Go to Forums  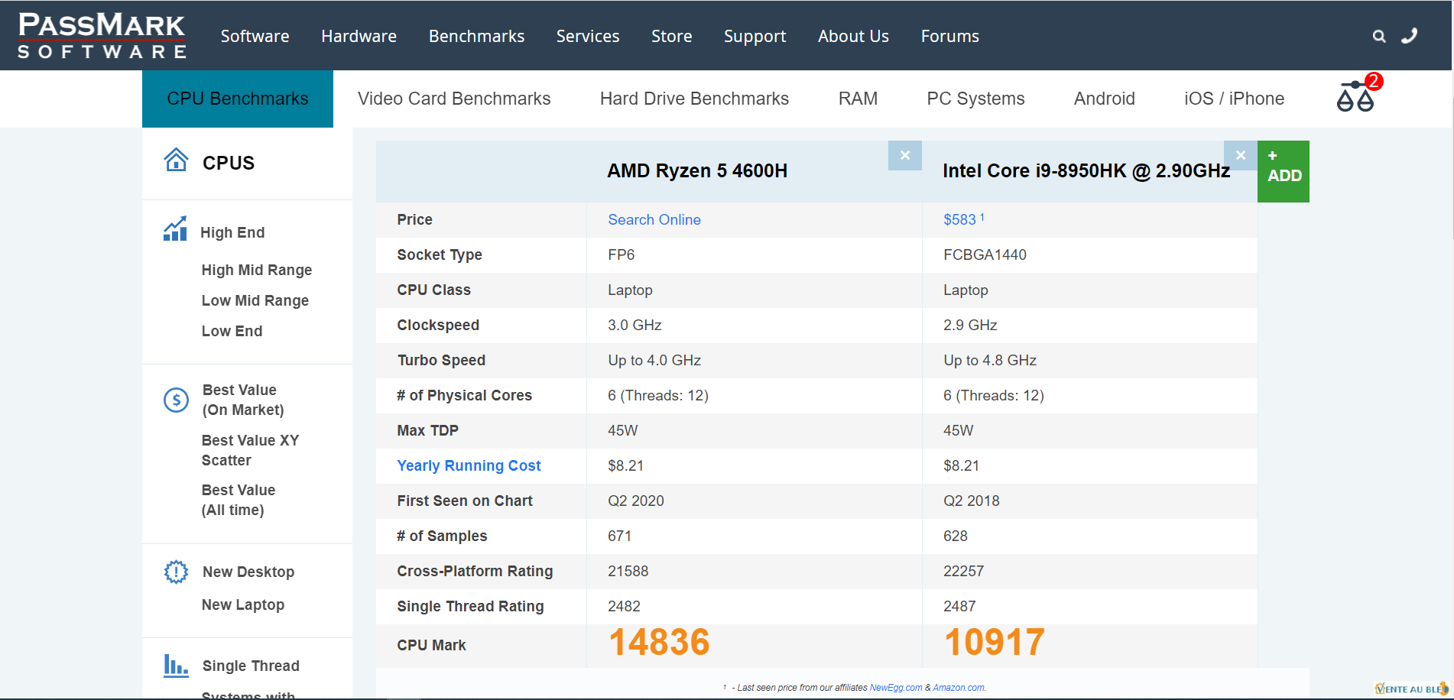(x=949, y=36)
